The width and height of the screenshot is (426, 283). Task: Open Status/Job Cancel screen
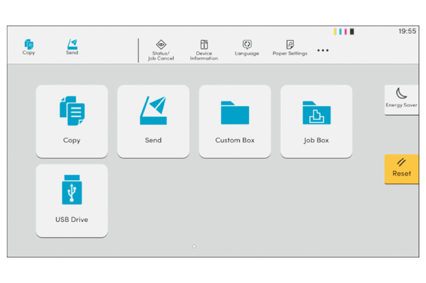point(161,50)
